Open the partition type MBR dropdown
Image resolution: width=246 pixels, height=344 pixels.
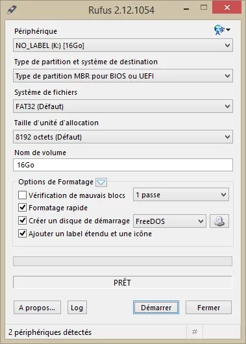pyautogui.click(x=123, y=76)
